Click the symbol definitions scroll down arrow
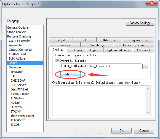The height and width of the screenshot is (139, 160). (148, 113)
